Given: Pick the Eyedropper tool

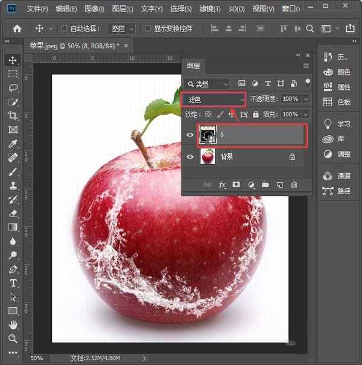Looking at the screenshot, I should 13,144.
